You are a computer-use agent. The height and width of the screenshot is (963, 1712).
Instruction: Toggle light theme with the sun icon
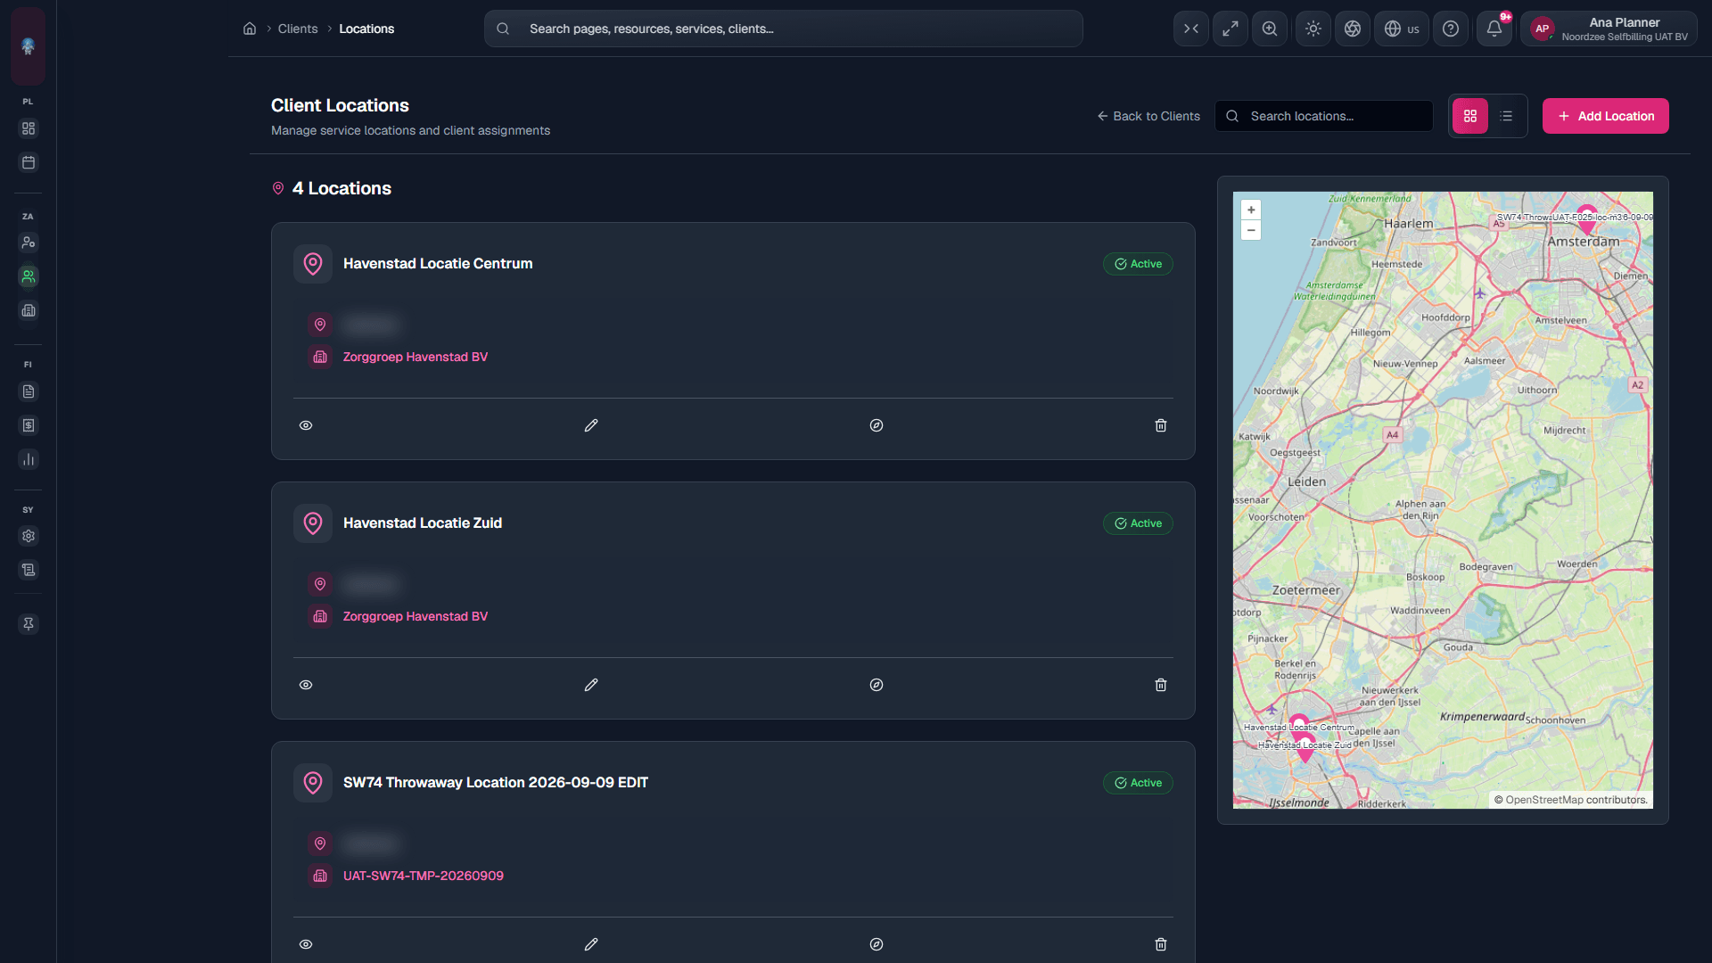coord(1313,29)
